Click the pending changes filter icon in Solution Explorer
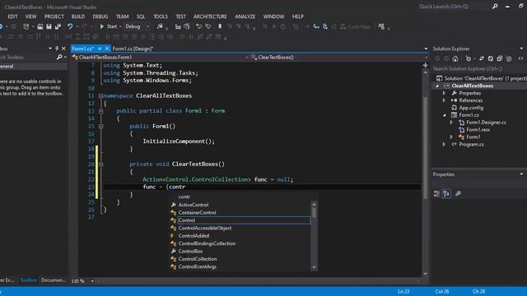 coord(469,58)
